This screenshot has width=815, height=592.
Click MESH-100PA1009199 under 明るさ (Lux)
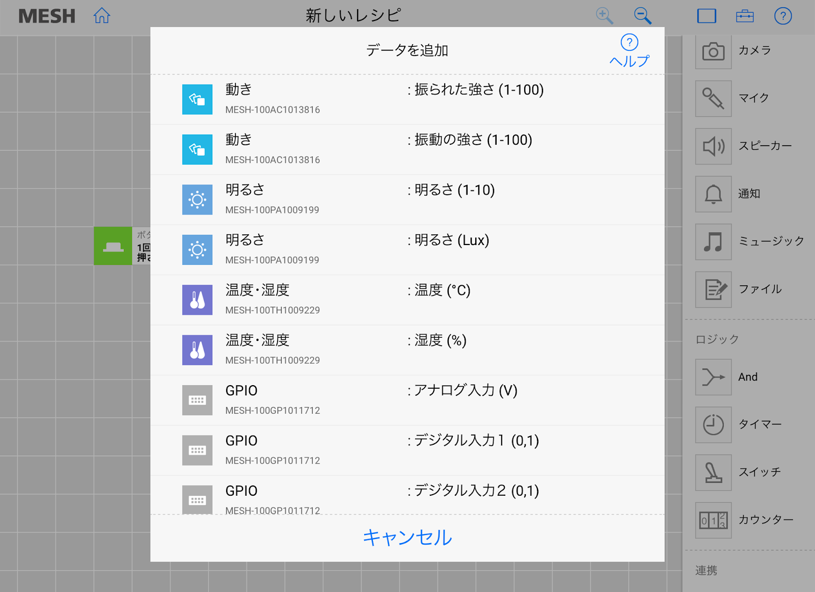coord(272,260)
